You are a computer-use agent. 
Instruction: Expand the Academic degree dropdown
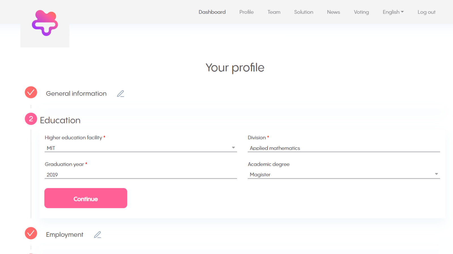(x=343, y=174)
